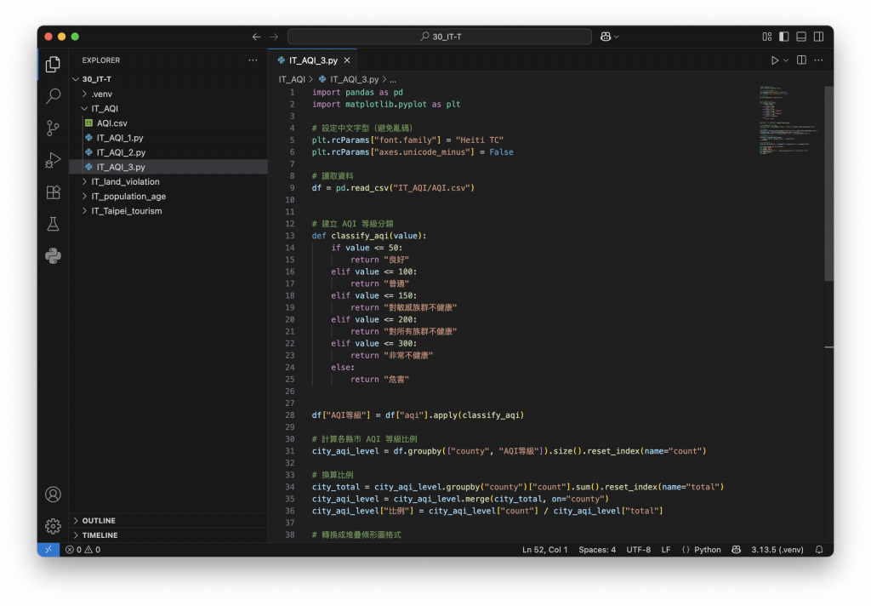Change end of line via LF
This screenshot has height=606, width=871.
665,549
